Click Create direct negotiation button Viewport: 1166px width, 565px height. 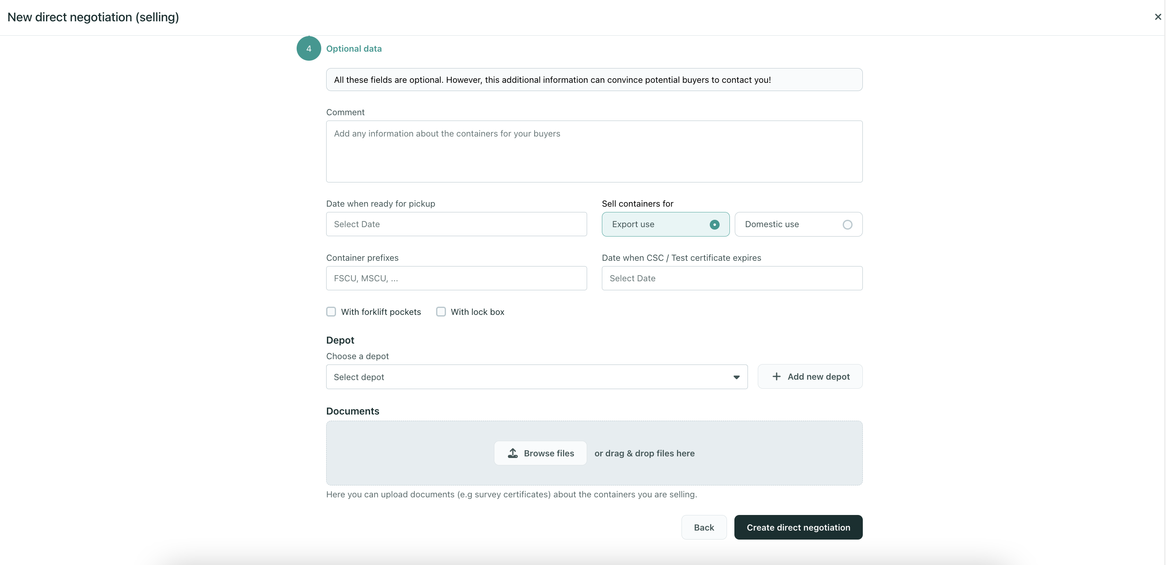[798, 527]
